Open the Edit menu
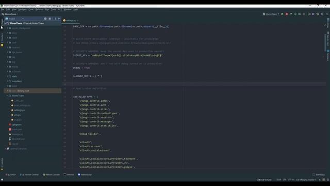 8,9
